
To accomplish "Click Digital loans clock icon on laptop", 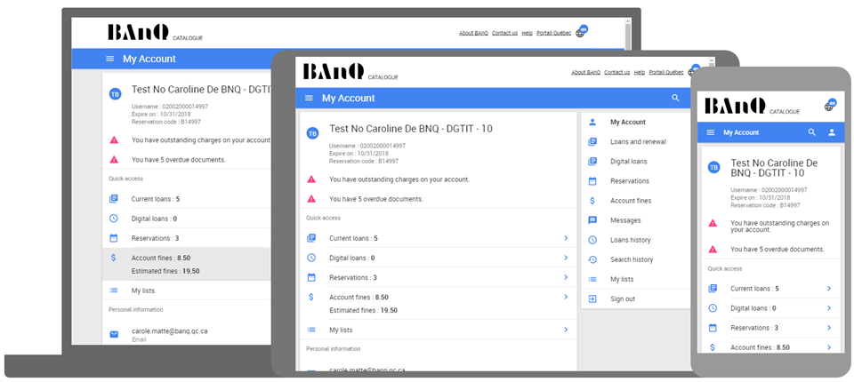I will [113, 219].
